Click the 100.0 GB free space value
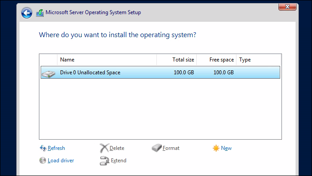 pyautogui.click(x=224, y=73)
